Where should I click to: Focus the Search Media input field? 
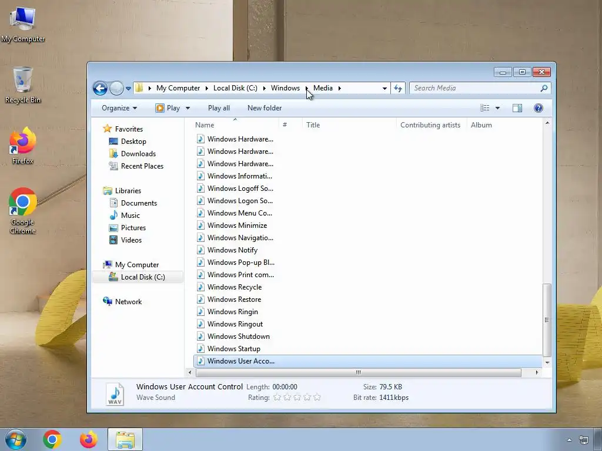tap(474, 88)
